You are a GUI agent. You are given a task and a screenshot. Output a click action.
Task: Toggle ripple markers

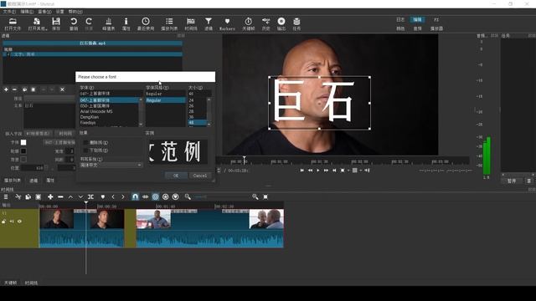[175, 197]
